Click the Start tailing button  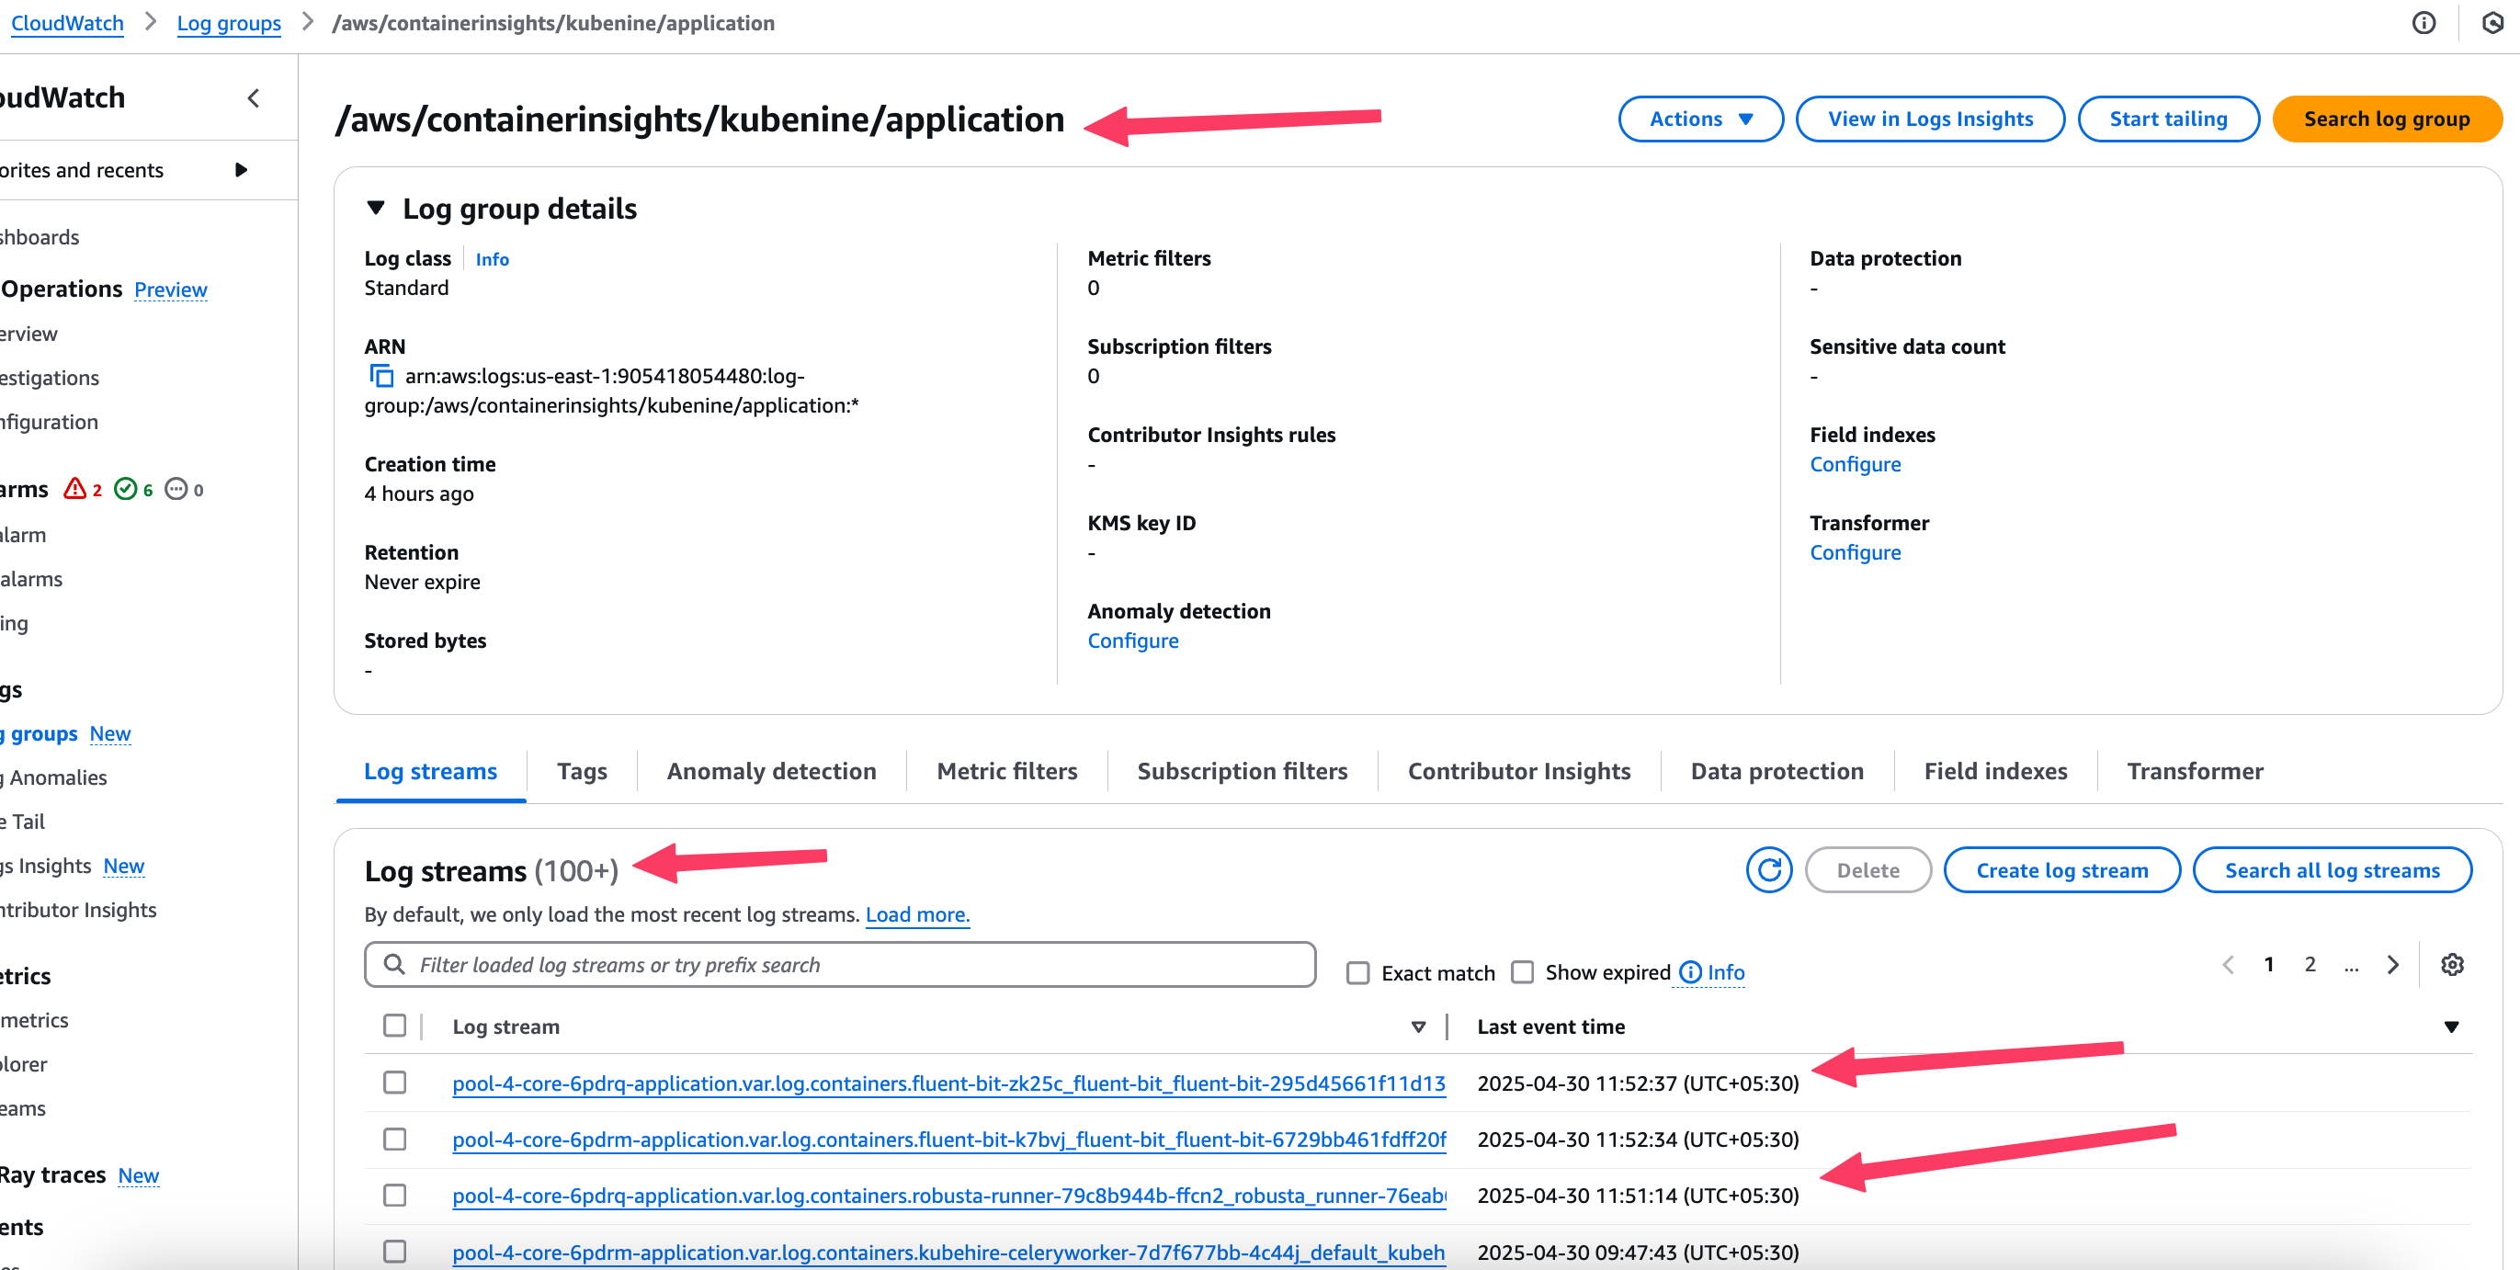pyautogui.click(x=2168, y=119)
